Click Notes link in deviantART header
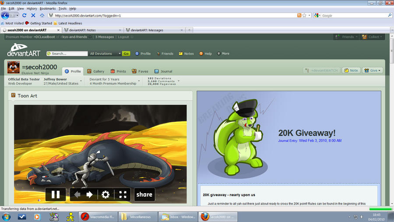394x222 pixels. (186, 53)
